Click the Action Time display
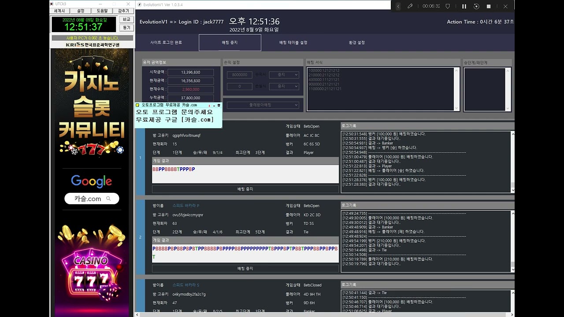The width and height of the screenshot is (564, 317). tap(480, 22)
